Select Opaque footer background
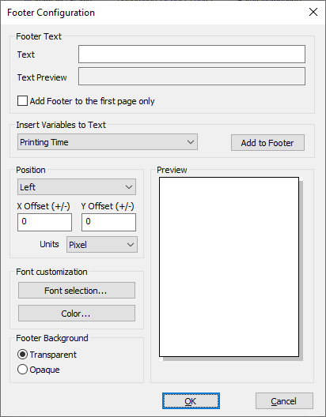Image resolution: width=326 pixels, height=417 pixels. [22, 370]
